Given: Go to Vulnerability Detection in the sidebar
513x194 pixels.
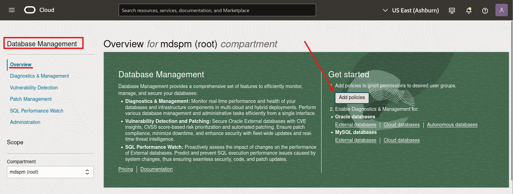Looking at the screenshot, I should (x=34, y=88).
